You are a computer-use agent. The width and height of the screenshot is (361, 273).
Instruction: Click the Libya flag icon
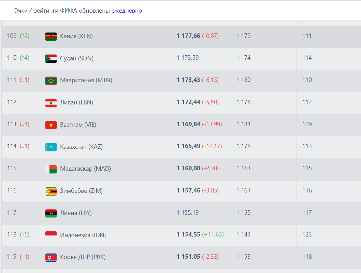click(51, 213)
